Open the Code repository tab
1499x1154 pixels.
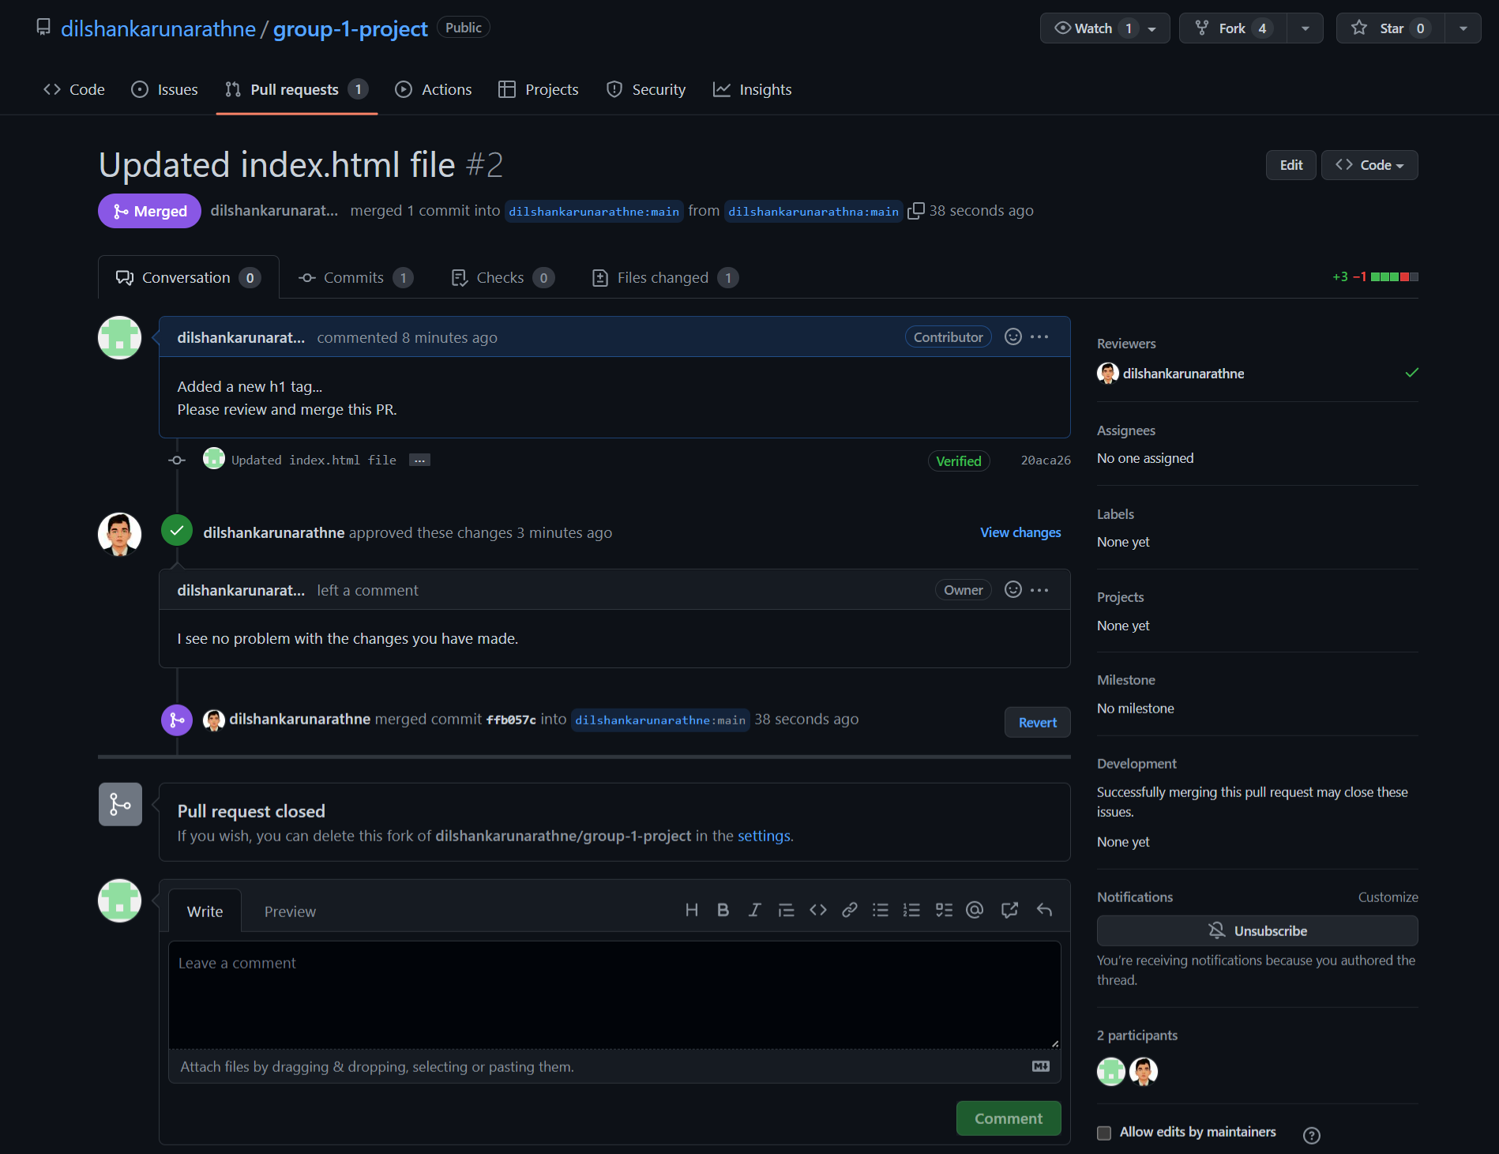point(74,89)
